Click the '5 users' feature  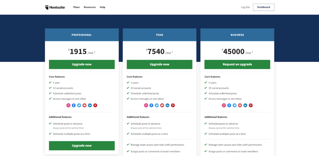coord(212,83)
